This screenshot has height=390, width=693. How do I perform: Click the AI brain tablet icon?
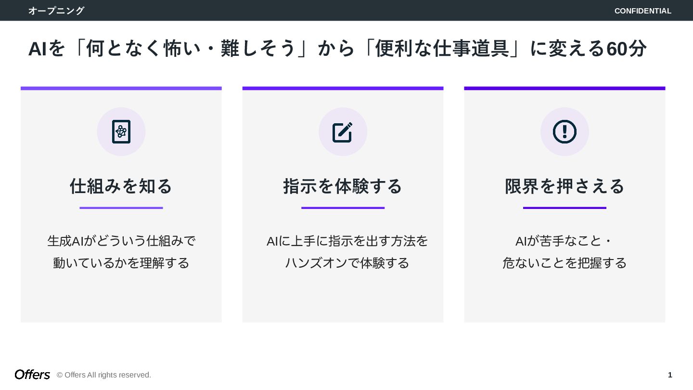point(121,131)
